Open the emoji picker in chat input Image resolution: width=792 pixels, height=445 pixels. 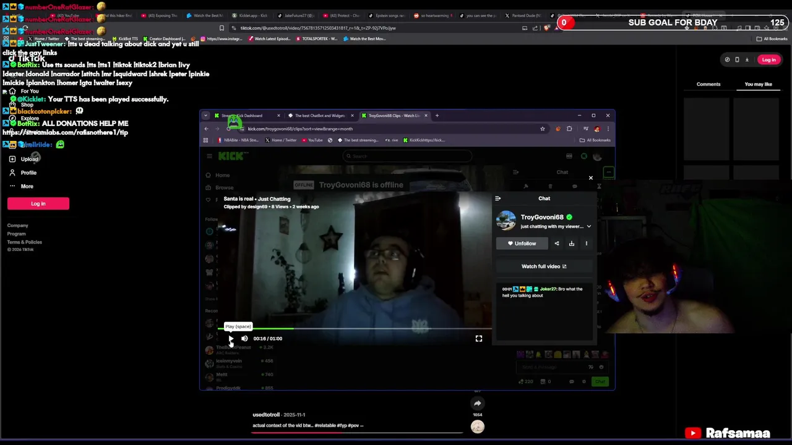click(601, 367)
